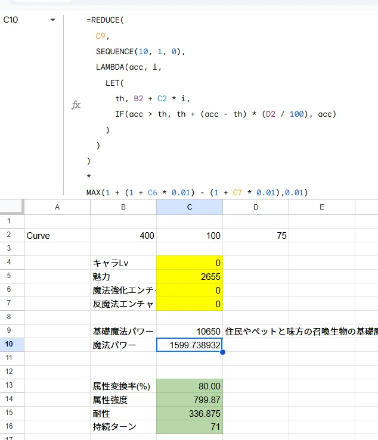Select the green cell showing 80.00
Image resolution: width=378 pixels, height=440 pixels.
tap(189, 386)
